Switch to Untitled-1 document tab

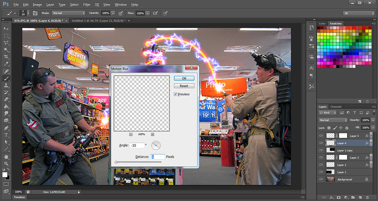click(x=98, y=21)
